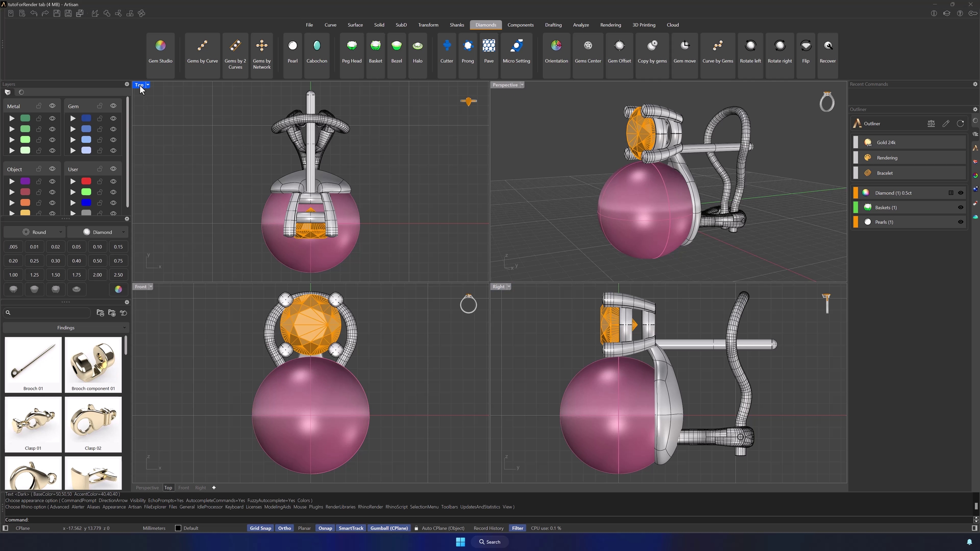Image resolution: width=980 pixels, height=551 pixels.
Task: Select the Cabochon gem tool
Action: [x=316, y=51]
